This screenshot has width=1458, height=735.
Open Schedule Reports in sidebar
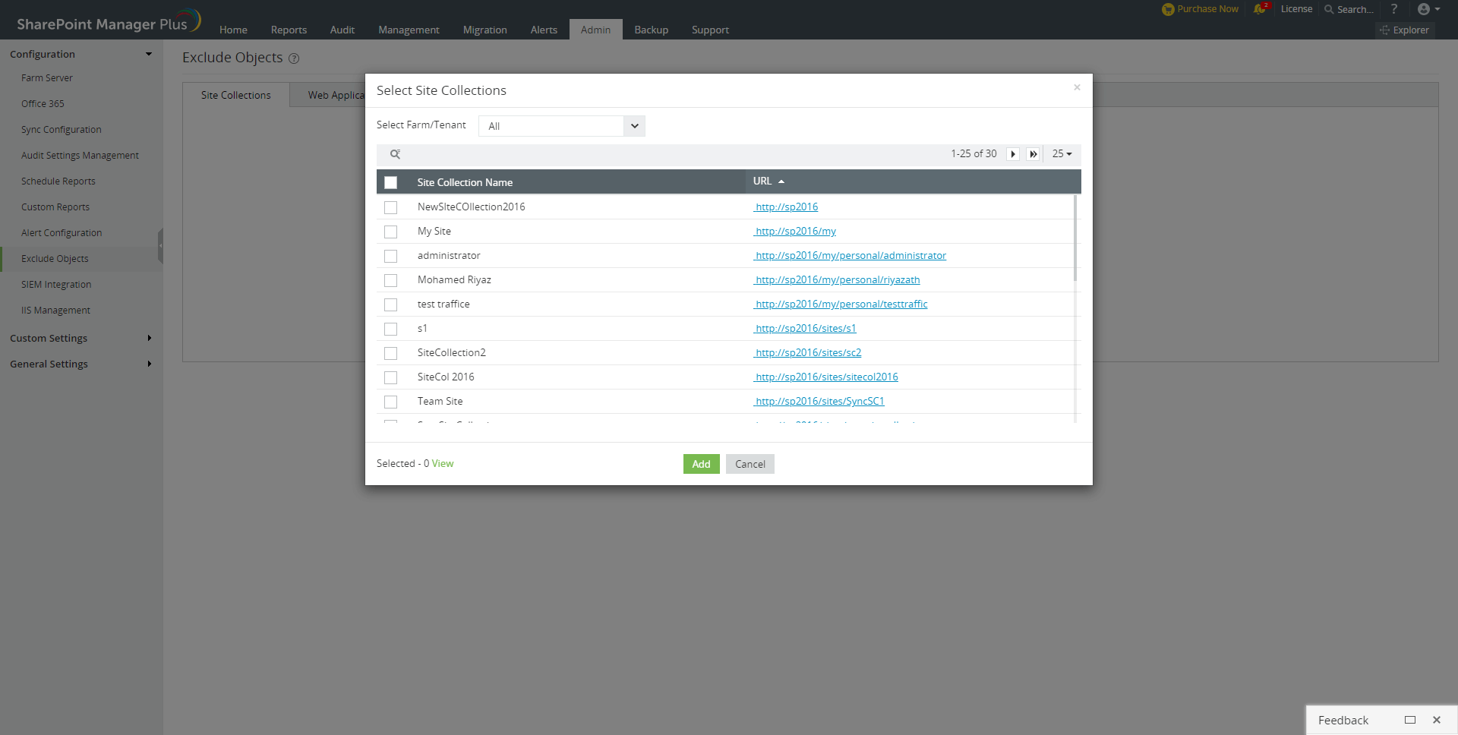(x=58, y=181)
